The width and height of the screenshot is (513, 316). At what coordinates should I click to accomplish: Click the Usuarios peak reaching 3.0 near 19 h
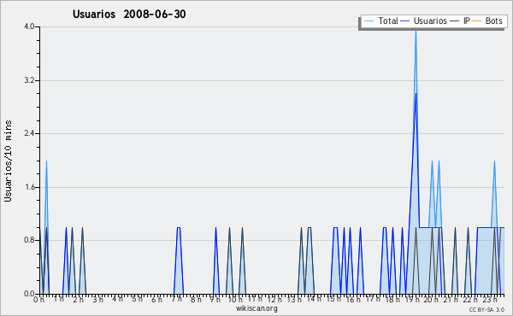click(x=416, y=94)
